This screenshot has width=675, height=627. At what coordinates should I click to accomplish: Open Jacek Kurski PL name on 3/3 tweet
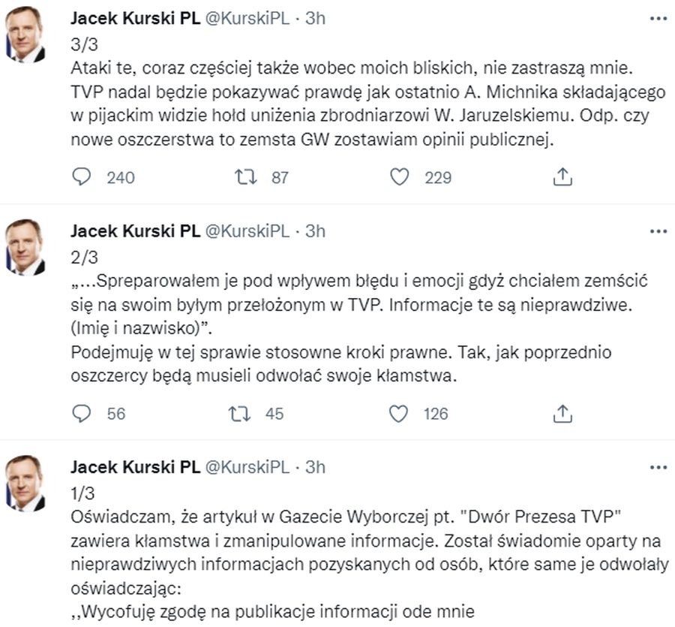pyautogui.click(x=135, y=19)
